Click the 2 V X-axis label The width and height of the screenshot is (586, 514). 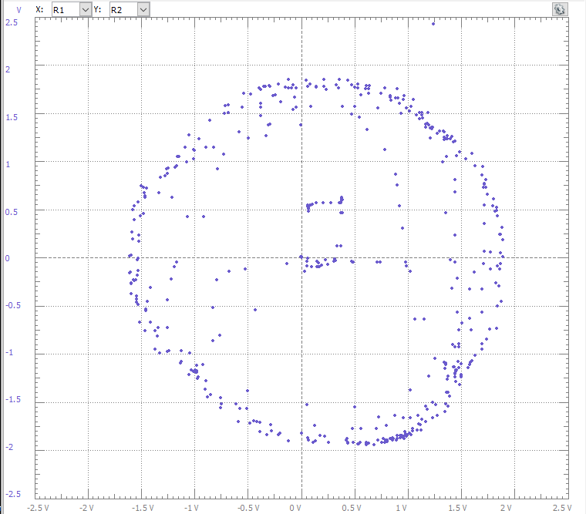tap(506, 508)
